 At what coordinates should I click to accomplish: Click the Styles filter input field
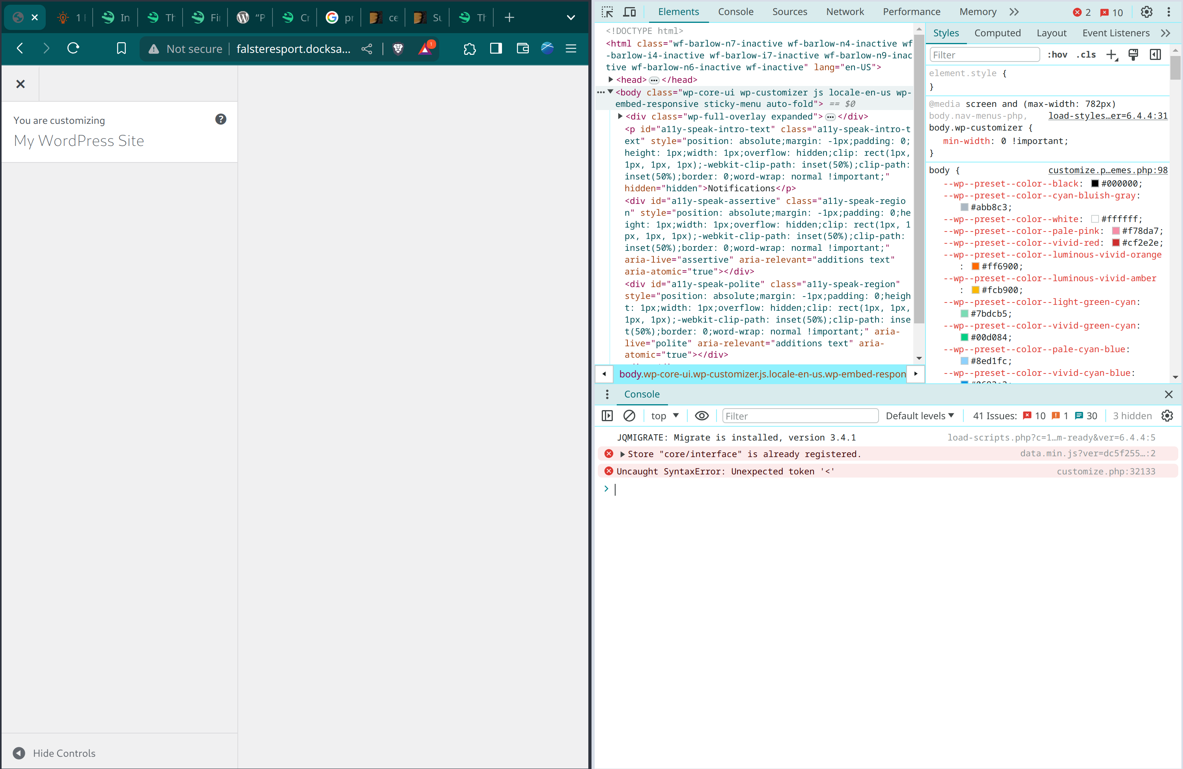984,55
